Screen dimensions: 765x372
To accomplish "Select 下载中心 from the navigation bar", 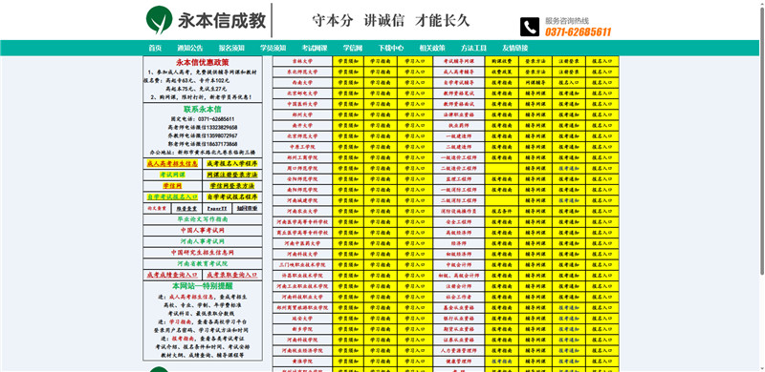I will coord(391,49).
